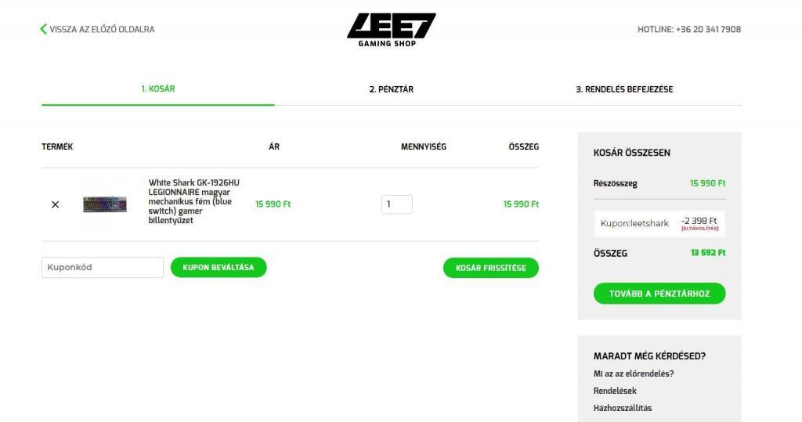
Task: Remove the leetshark coupon via Eltávolítás
Action: [x=699, y=229]
